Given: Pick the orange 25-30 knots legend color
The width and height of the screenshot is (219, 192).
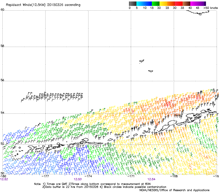Looking at the screenshot, I should (171, 4).
